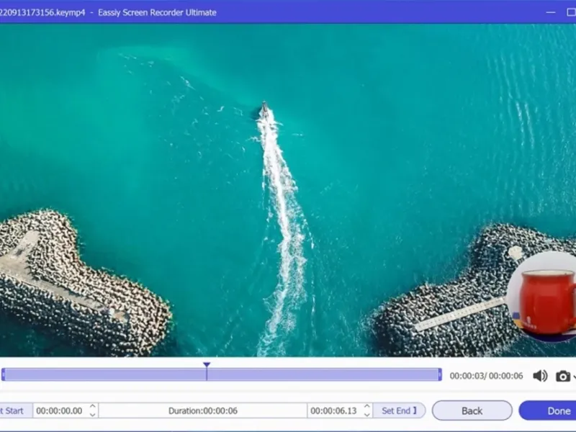Image resolution: width=576 pixels, height=432 pixels.
Task: Click the end time 00:00:06.13 field
Action: click(x=333, y=411)
